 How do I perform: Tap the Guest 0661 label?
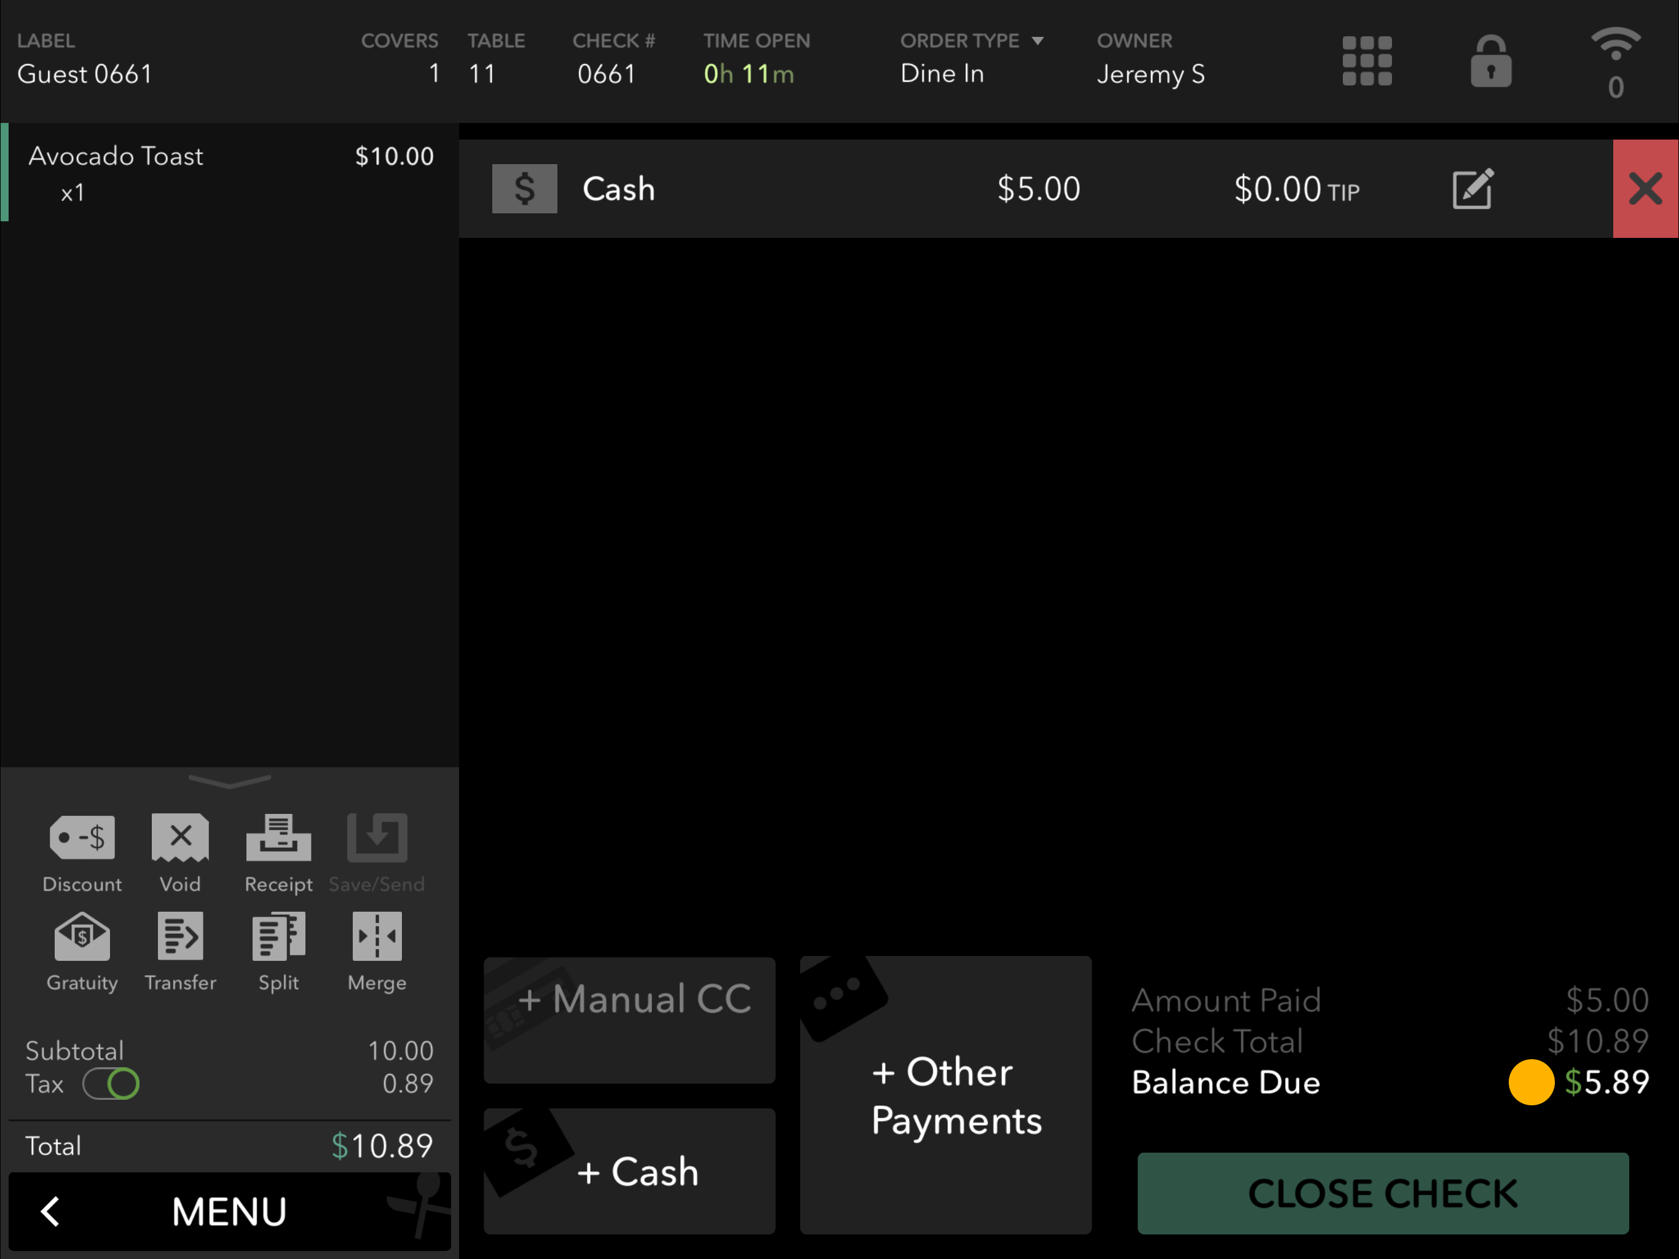point(84,74)
